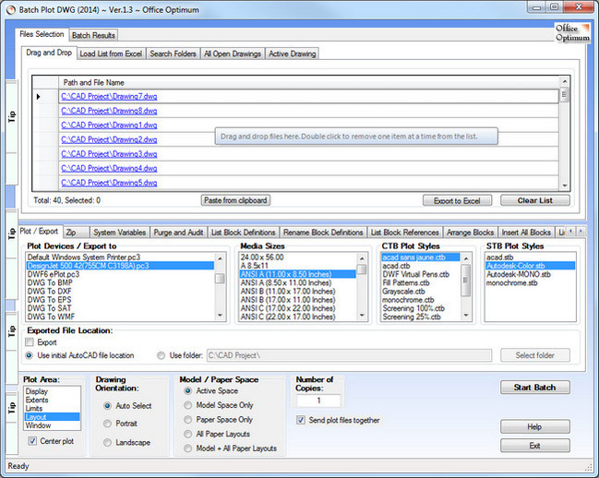Enable the Export checkbox
This screenshot has height=478, width=599.
[x=30, y=341]
